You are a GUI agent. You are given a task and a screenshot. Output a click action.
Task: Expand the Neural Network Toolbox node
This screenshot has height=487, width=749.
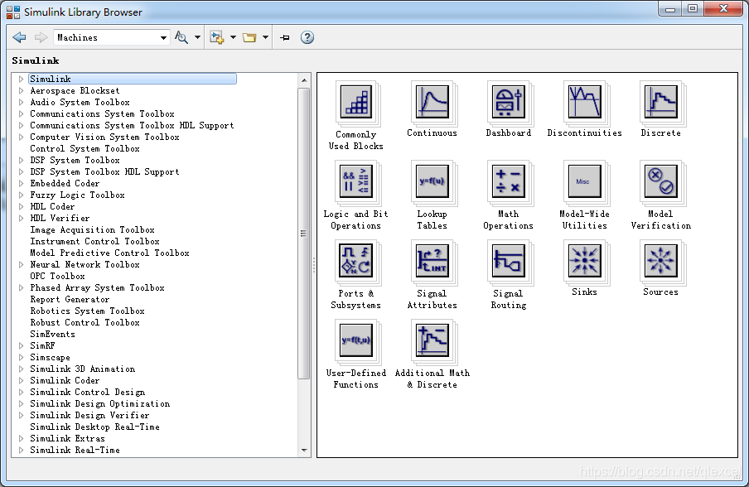click(x=21, y=264)
